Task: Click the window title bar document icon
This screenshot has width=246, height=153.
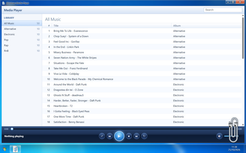Action: pyautogui.click(x=3, y=3)
